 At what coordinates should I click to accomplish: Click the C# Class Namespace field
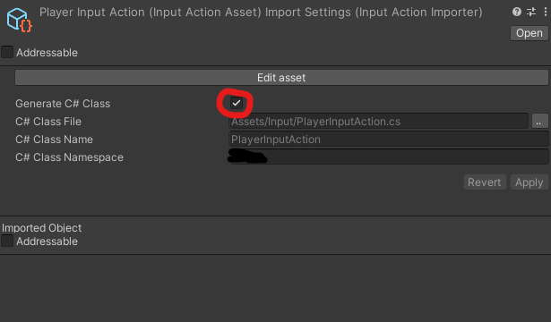[x=389, y=157]
